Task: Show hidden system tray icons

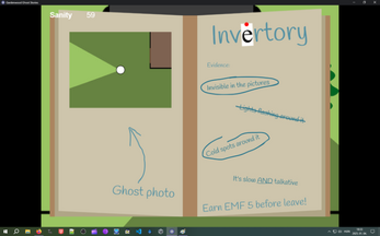Action: coord(329,232)
